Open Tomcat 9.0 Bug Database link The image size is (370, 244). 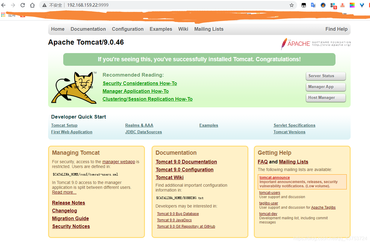pyautogui.click(x=178, y=214)
